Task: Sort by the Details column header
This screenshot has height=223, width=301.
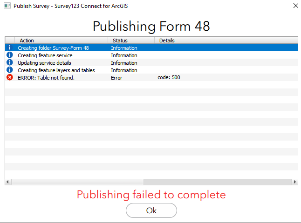Action: pos(226,41)
